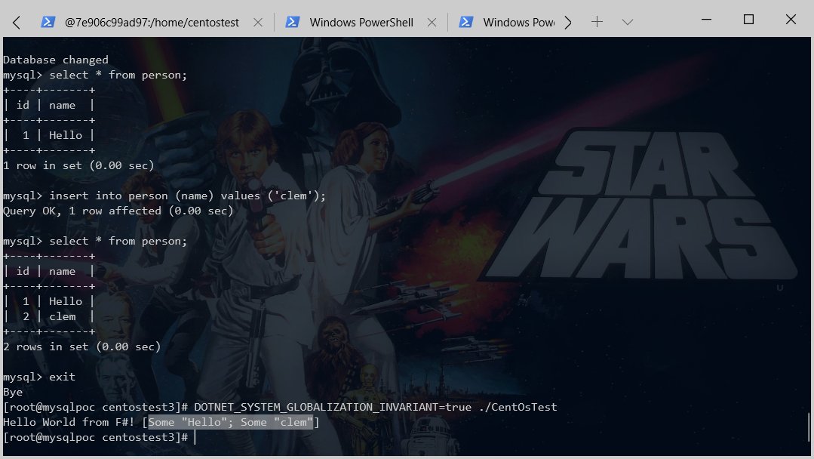Click PowerShell icon on the truncated third tab
This screenshot has height=459, width=814.
click(x=465, y=22)
